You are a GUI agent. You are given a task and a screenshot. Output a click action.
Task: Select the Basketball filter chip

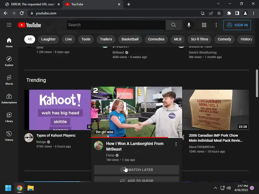(130, 39)
